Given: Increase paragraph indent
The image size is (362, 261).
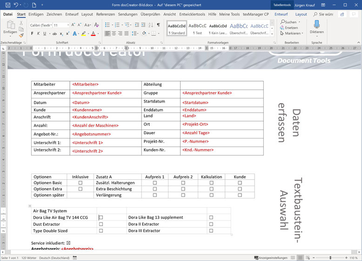Looking at the screenshot, I should click(143, 25).
